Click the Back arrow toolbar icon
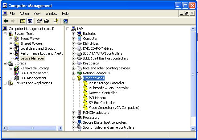 (x=6, y=21)
